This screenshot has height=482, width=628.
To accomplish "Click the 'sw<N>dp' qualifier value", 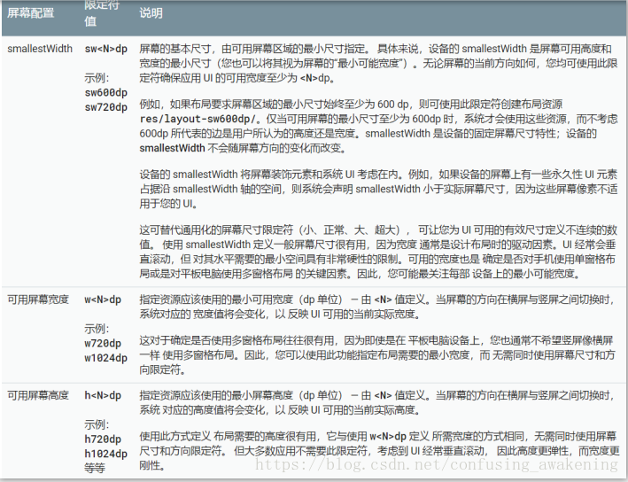I will point(105,49).
